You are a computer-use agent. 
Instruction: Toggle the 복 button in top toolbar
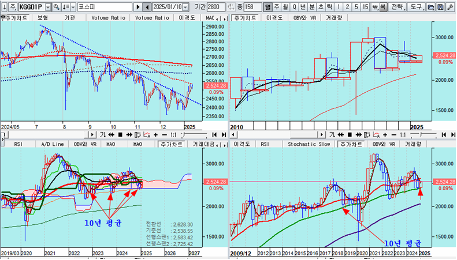[383, 7]
